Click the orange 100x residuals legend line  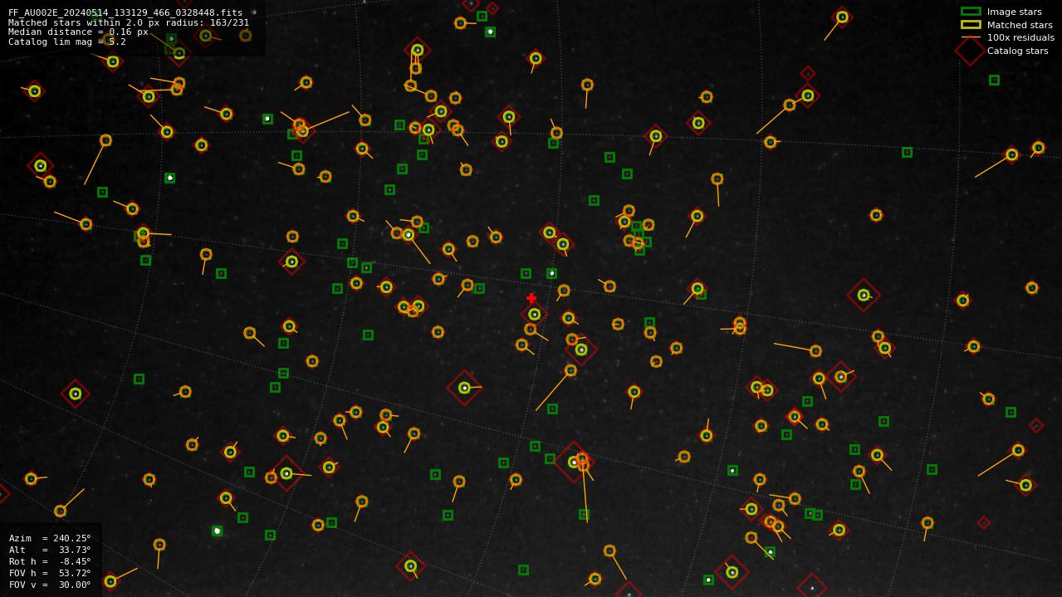coord(971,37)
